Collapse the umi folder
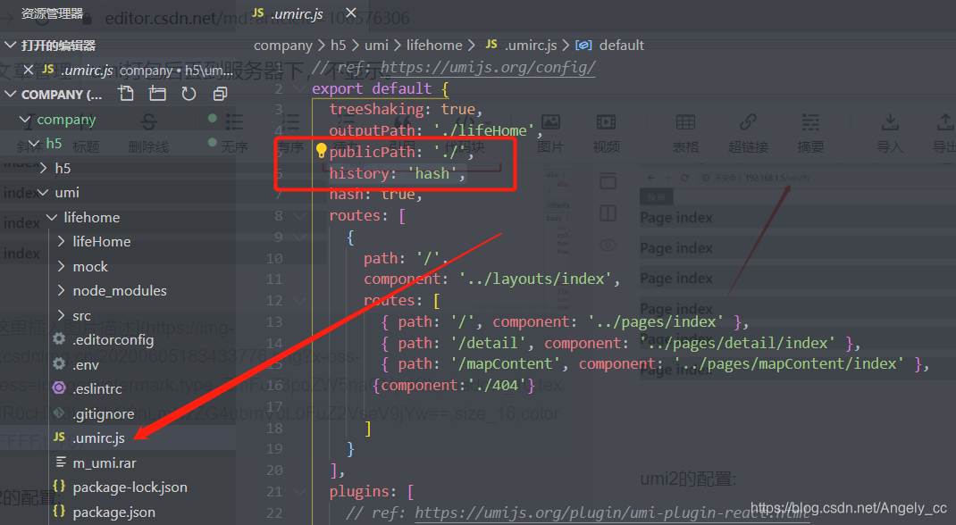Viewport: 956px width, 525px height. pos(43,193)
